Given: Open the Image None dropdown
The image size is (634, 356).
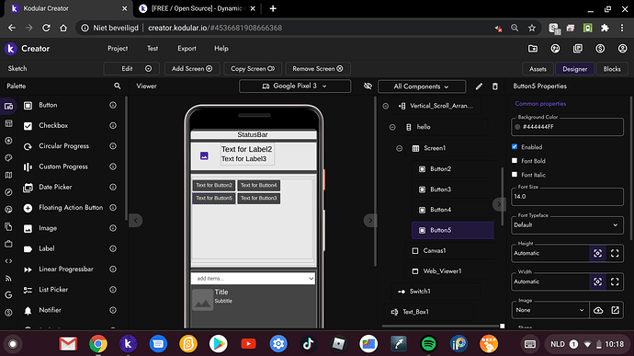Looking at the screenshot, I should pyautogui.click(x=550, y=310).
